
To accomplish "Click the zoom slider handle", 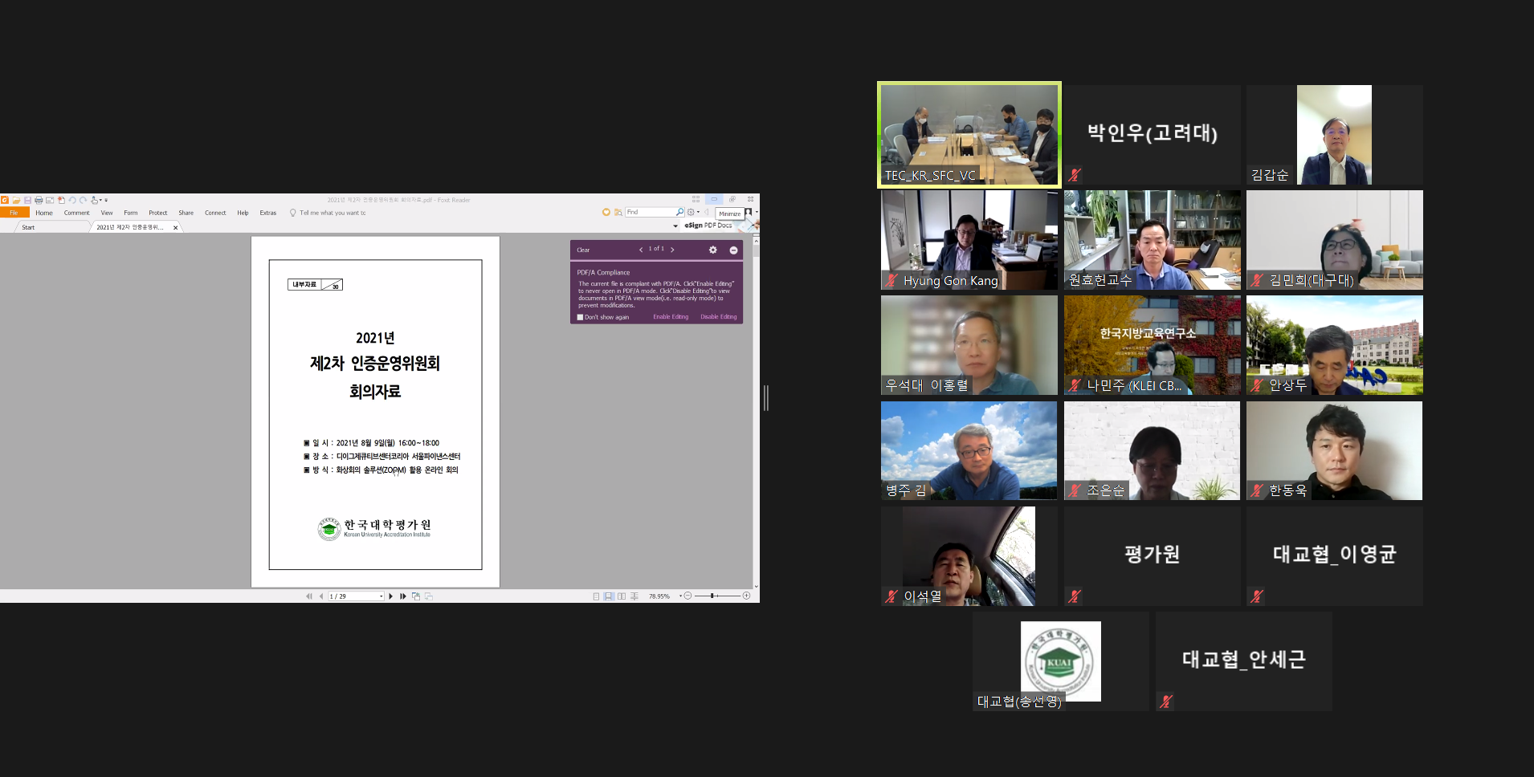I will tap(712, 596).
